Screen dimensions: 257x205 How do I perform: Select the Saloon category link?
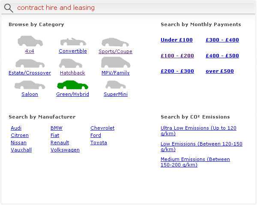point(30,94)
